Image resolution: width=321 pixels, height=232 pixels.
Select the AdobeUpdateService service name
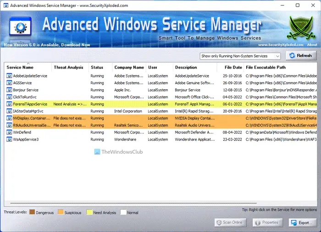tap(30, 76)
